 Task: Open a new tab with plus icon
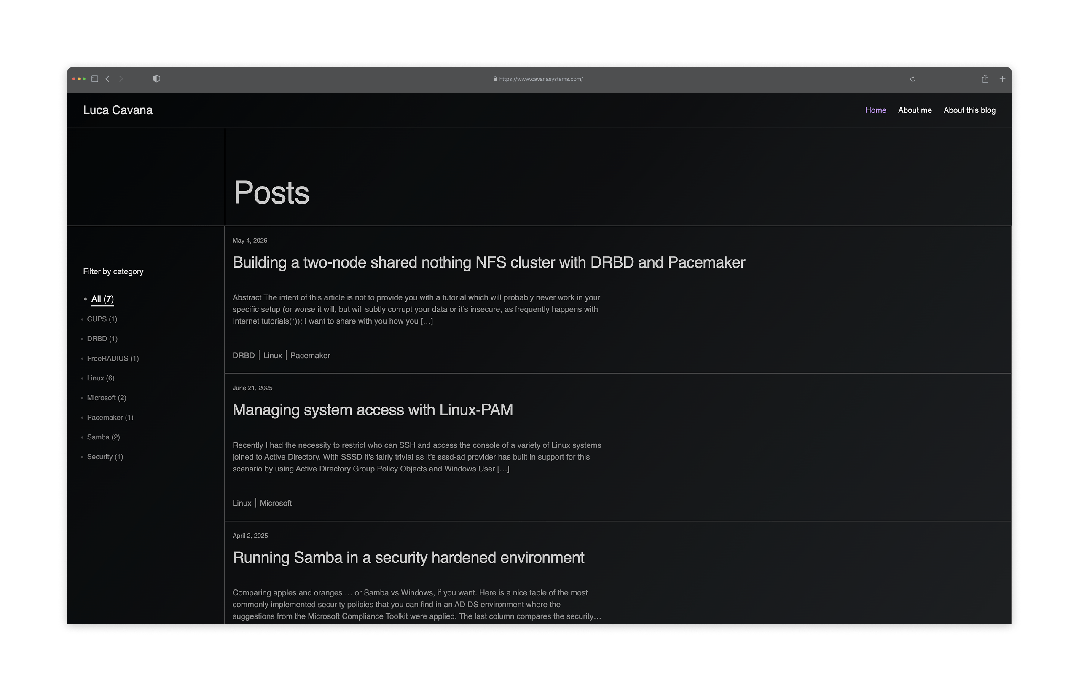1002,79
